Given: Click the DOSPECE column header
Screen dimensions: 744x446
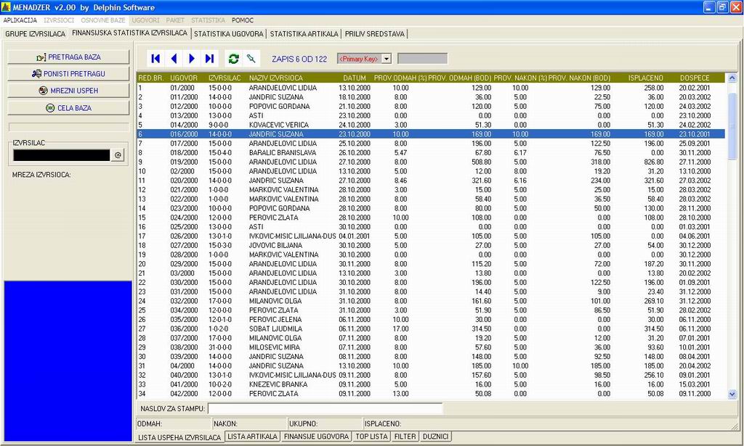Looking at the screenshot, I should [695, 78].
